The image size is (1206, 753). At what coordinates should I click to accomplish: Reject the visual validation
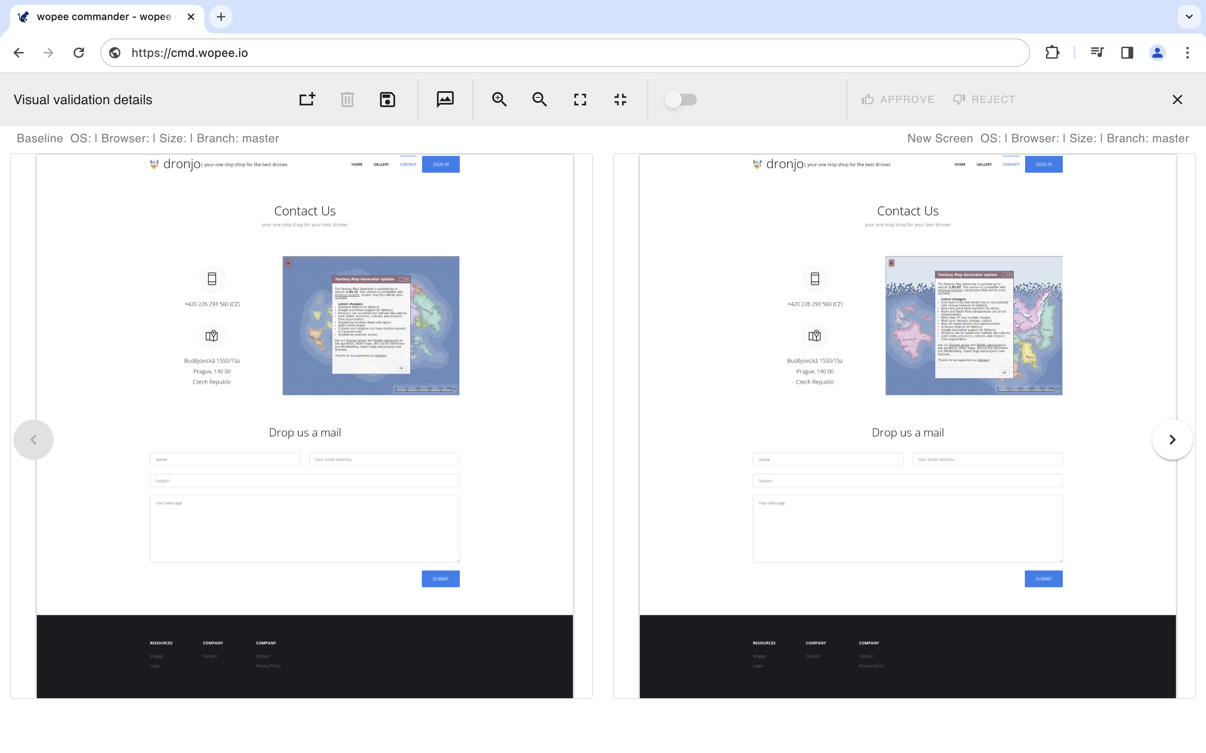click(x=984, y=99)
